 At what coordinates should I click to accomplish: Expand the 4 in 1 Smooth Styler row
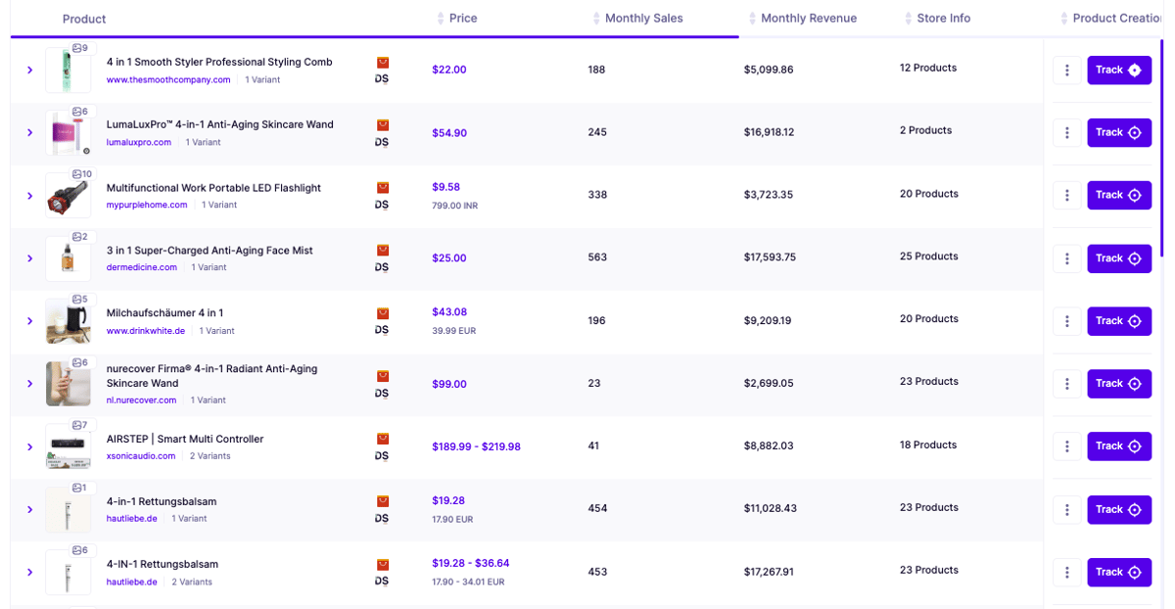pos(29,70)
